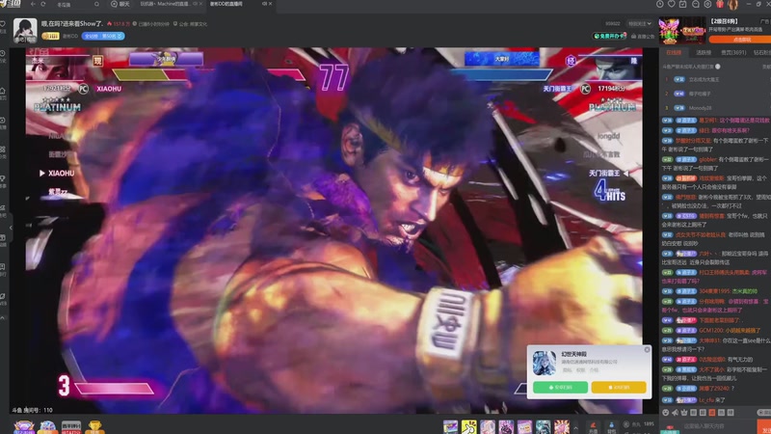Select the yellow pointing-hand gift
The width and height of the screenshot is (771, 434).
(469, 427)
